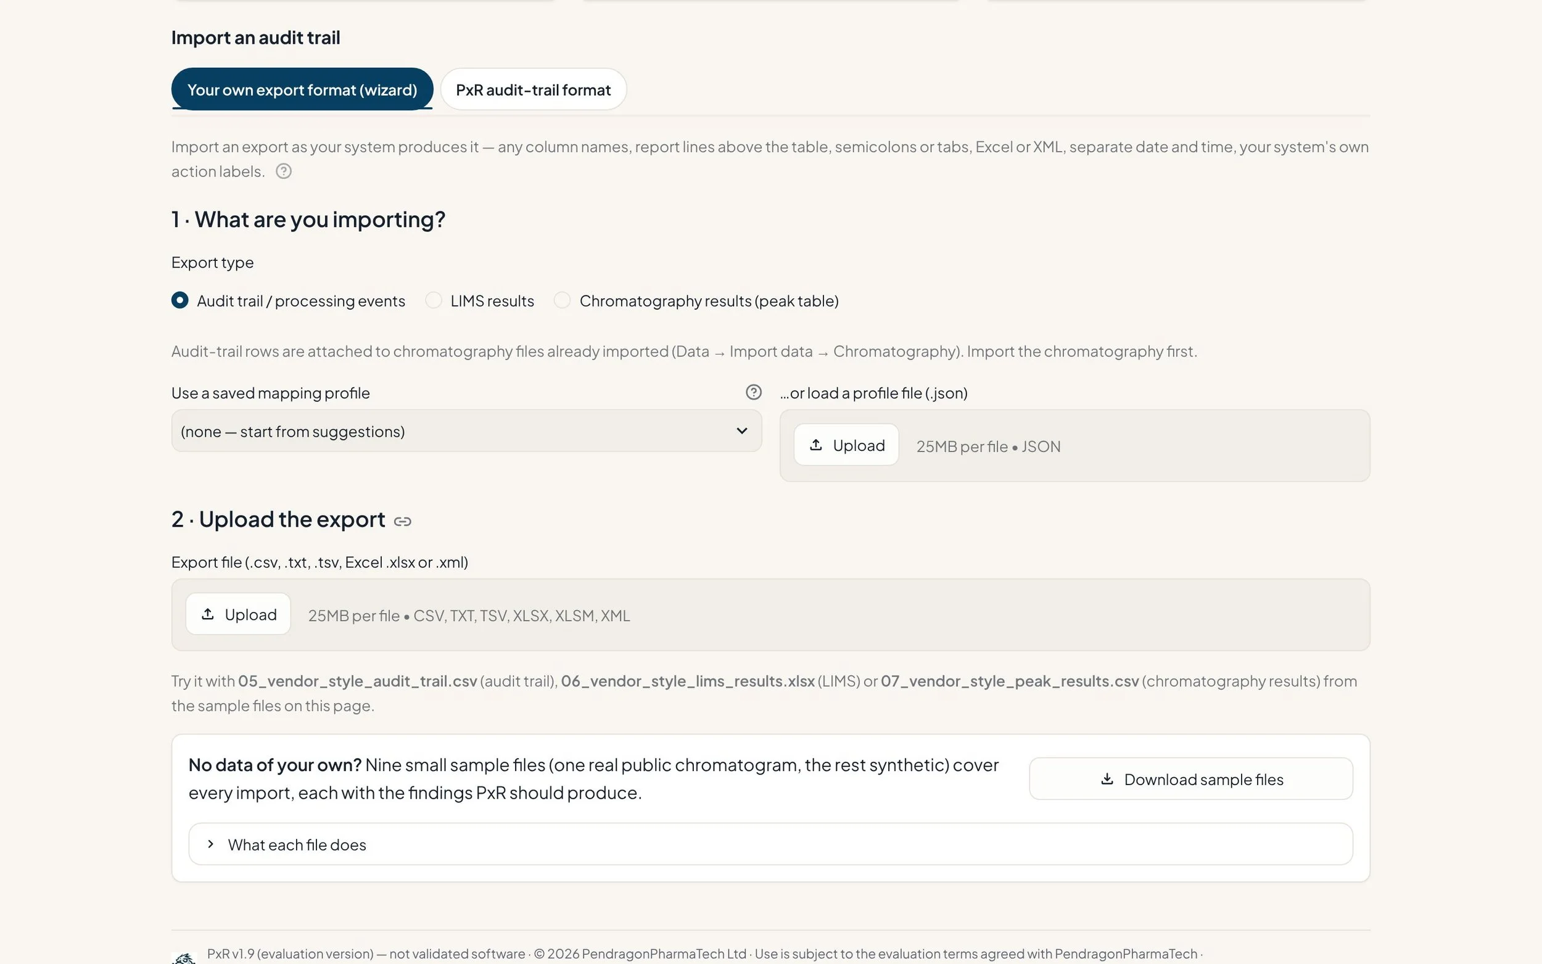Click the 'No data of your own?' text
The height and width of the screenshot is (964, 1542).
point(274,764)
